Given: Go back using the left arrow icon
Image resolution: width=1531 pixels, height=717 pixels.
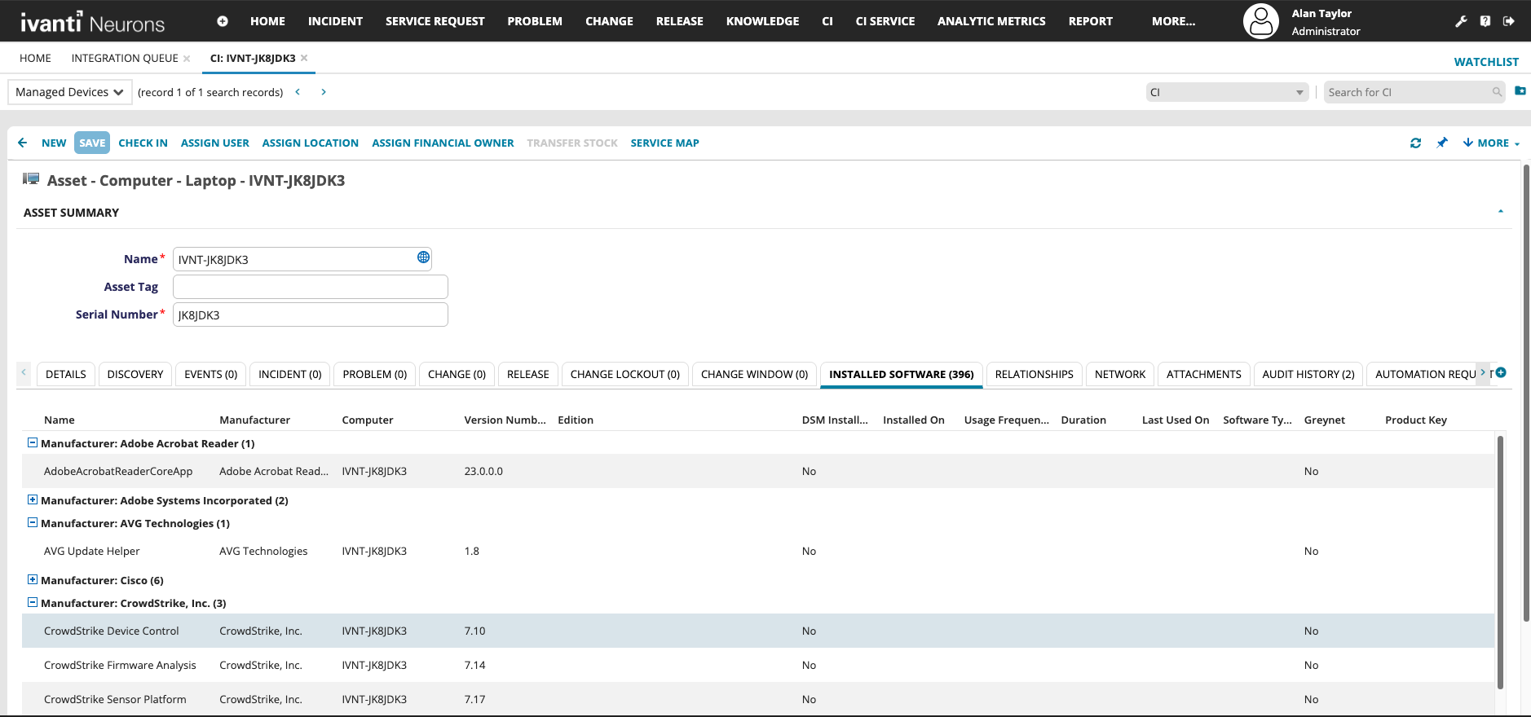Looking at the screenshot, I should coord(22,143).
